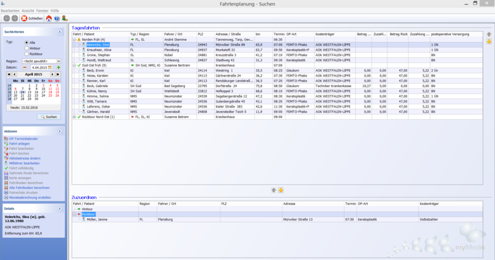The width and height of the screenshot is (495, 260).
Task: Select patient row Gärtner, Harald
Action: point(277,112)
